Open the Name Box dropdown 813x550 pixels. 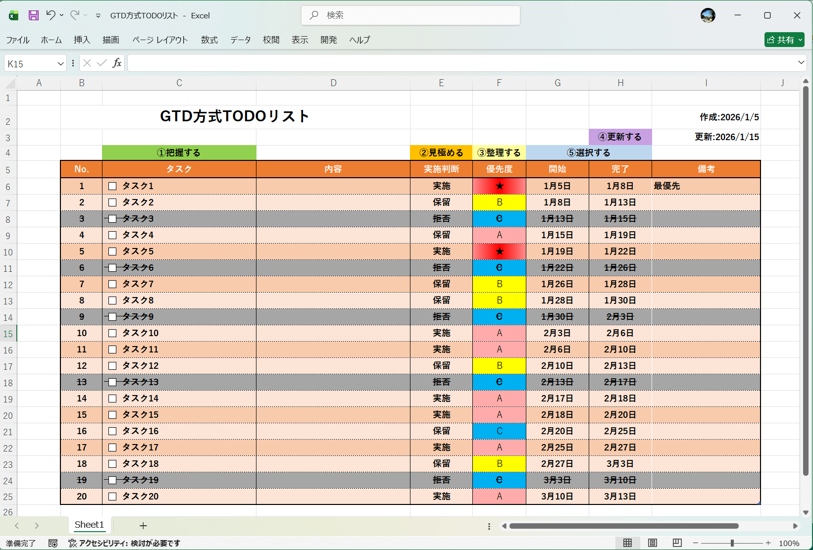click(x=60, y=63)
